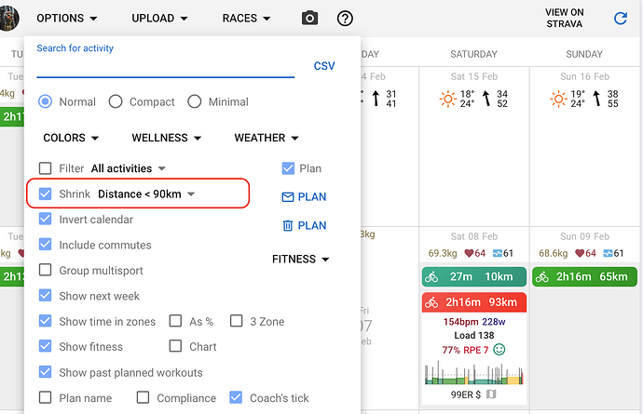Expand the COLORS dropdown
The width and height of the screenshot is (643, 414).
(x=71, y=138)
